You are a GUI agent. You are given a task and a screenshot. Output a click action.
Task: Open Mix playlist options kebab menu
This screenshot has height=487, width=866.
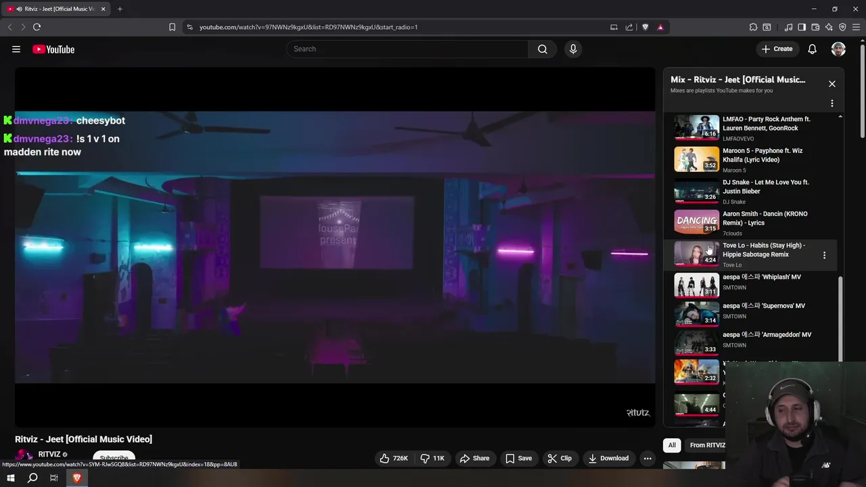tap(832, 103)
